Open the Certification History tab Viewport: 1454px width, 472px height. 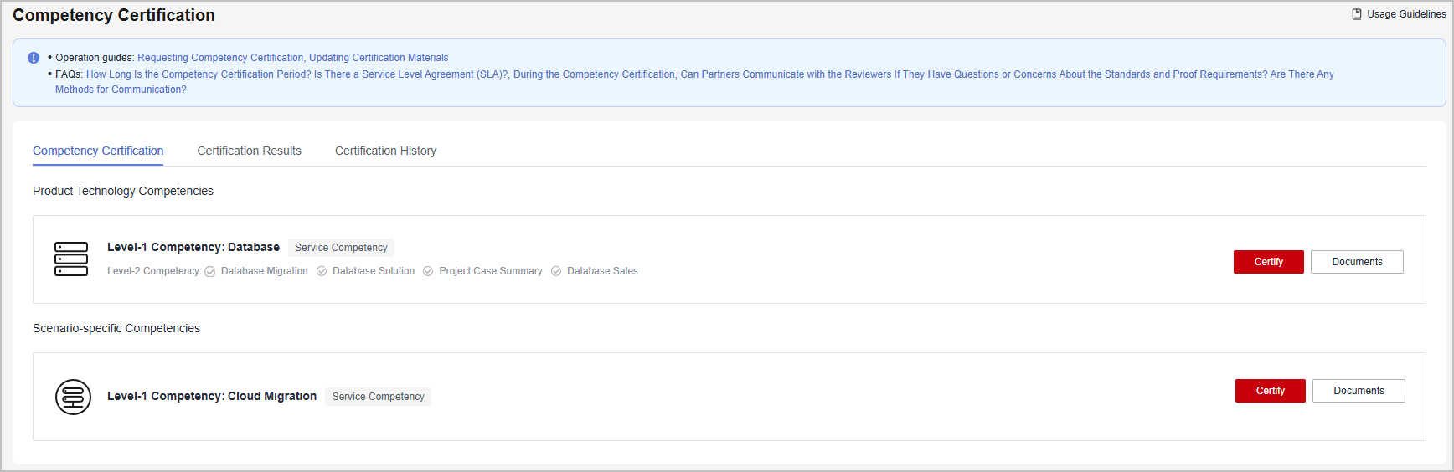[385, 151]
